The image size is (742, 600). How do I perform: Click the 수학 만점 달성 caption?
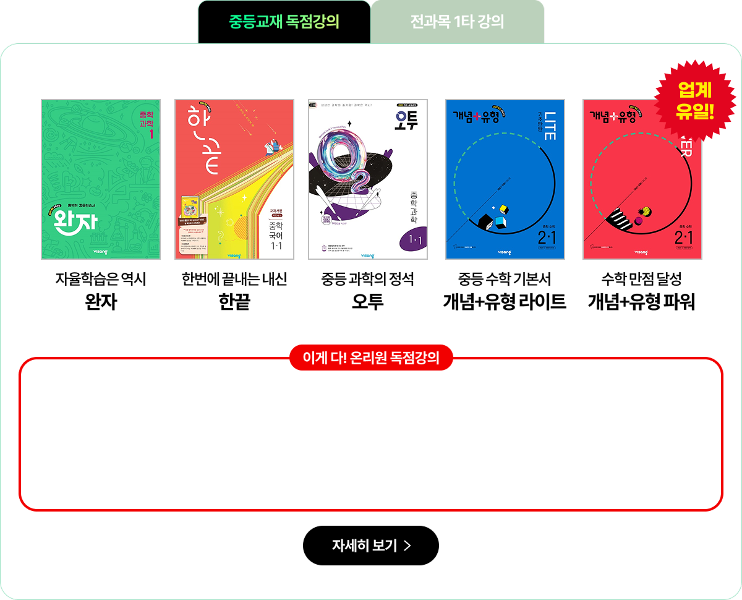(642, 279)
